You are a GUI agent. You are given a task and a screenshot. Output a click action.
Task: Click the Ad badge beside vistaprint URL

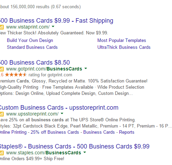(2, 27)
